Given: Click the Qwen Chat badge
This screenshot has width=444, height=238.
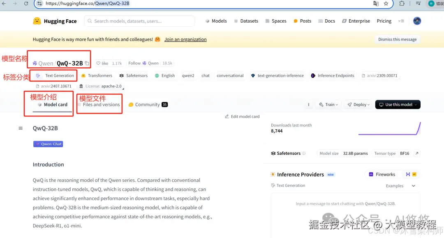Looking at the screenshot, I should click(x=48, y=144).
